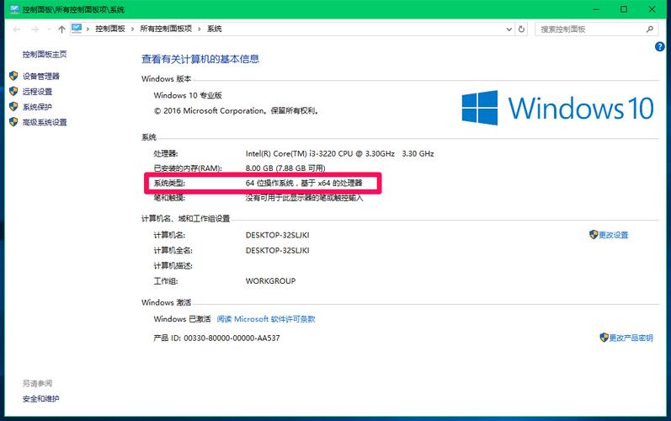
Task: Click the pen and touch value 没有可用于此显示器的笔或触控输入
Action: [304, 198]
